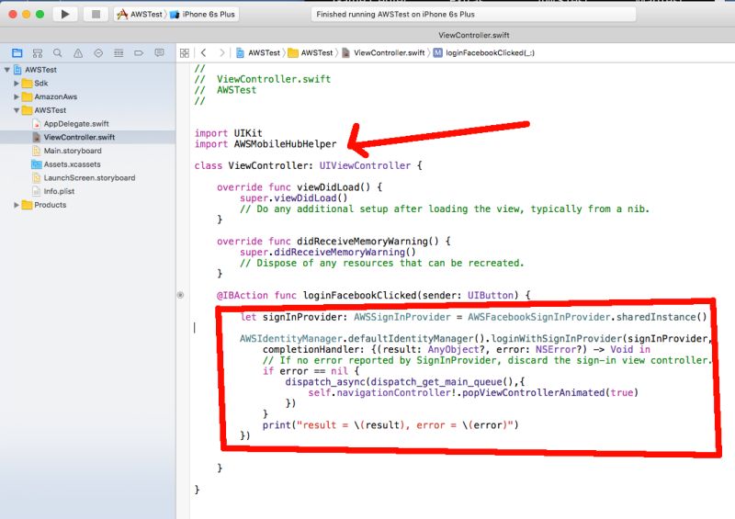The width and height of the screenshot is (735, 519).
Task: Click ViewController.swift in jump bar
Action: (x=383, y=53)
